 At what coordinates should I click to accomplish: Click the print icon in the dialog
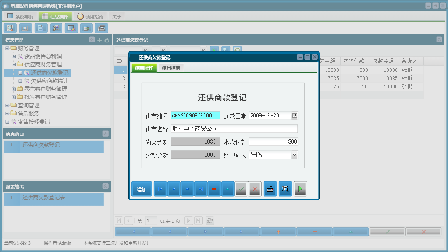(270, 188)
